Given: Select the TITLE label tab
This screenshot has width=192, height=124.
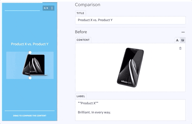Looking at the screenshot, I should tap(80, 13).
